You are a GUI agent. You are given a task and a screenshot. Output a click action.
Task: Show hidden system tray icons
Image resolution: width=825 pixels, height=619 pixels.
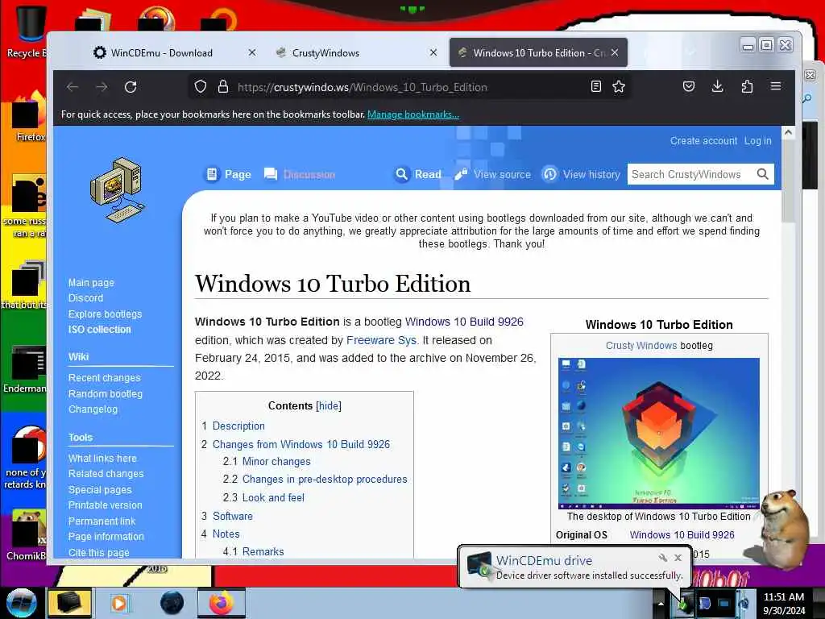[661, 604]
